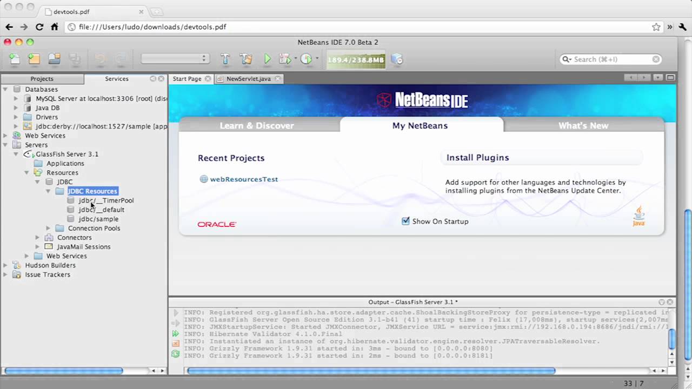Click the Open Project toolbar icon
The width and height of the screenshot is (692, 389).
point(54,59)
